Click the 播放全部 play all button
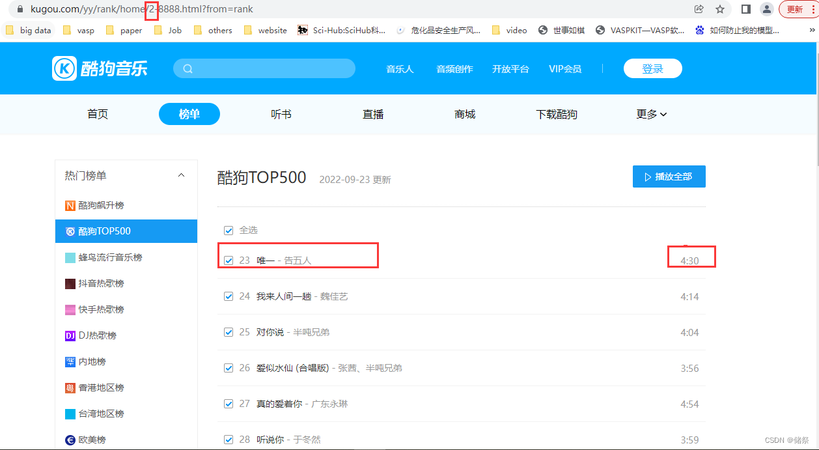Viewport: 819px width, 450px height. (669, 176)
